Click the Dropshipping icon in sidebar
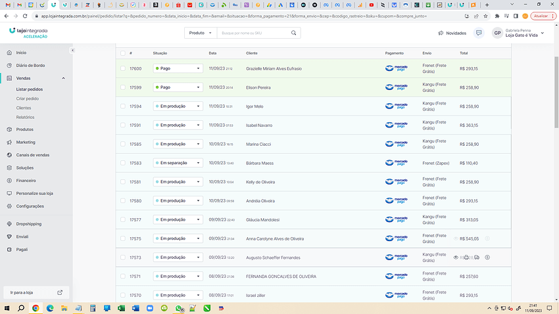 pyautogui.click(x=9, y=224)
